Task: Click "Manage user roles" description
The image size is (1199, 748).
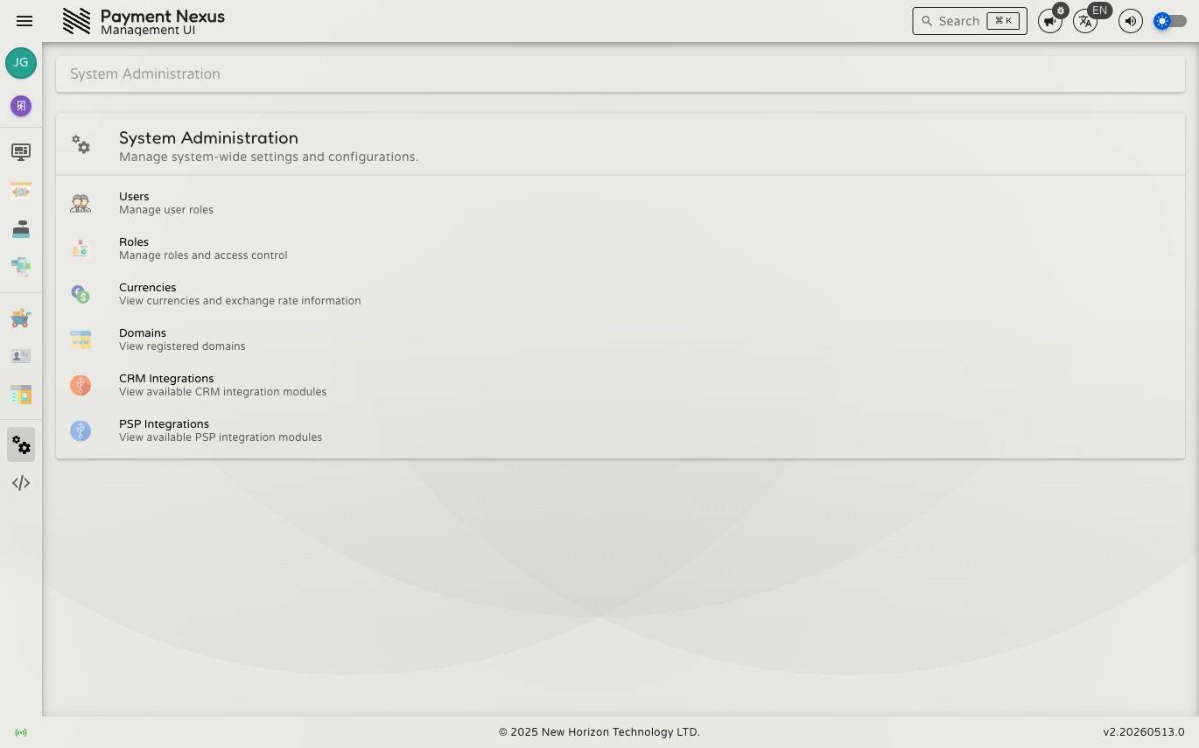Action: [166, 210]
